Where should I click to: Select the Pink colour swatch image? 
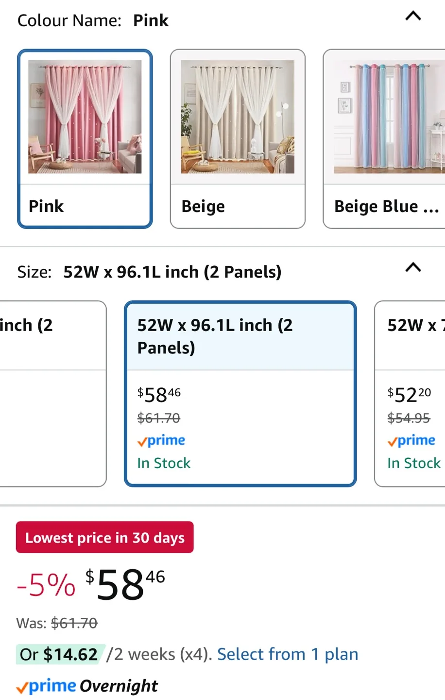[x=85, y=117]
